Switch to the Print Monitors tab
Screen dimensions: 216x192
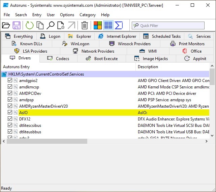[x=187, y=44]
